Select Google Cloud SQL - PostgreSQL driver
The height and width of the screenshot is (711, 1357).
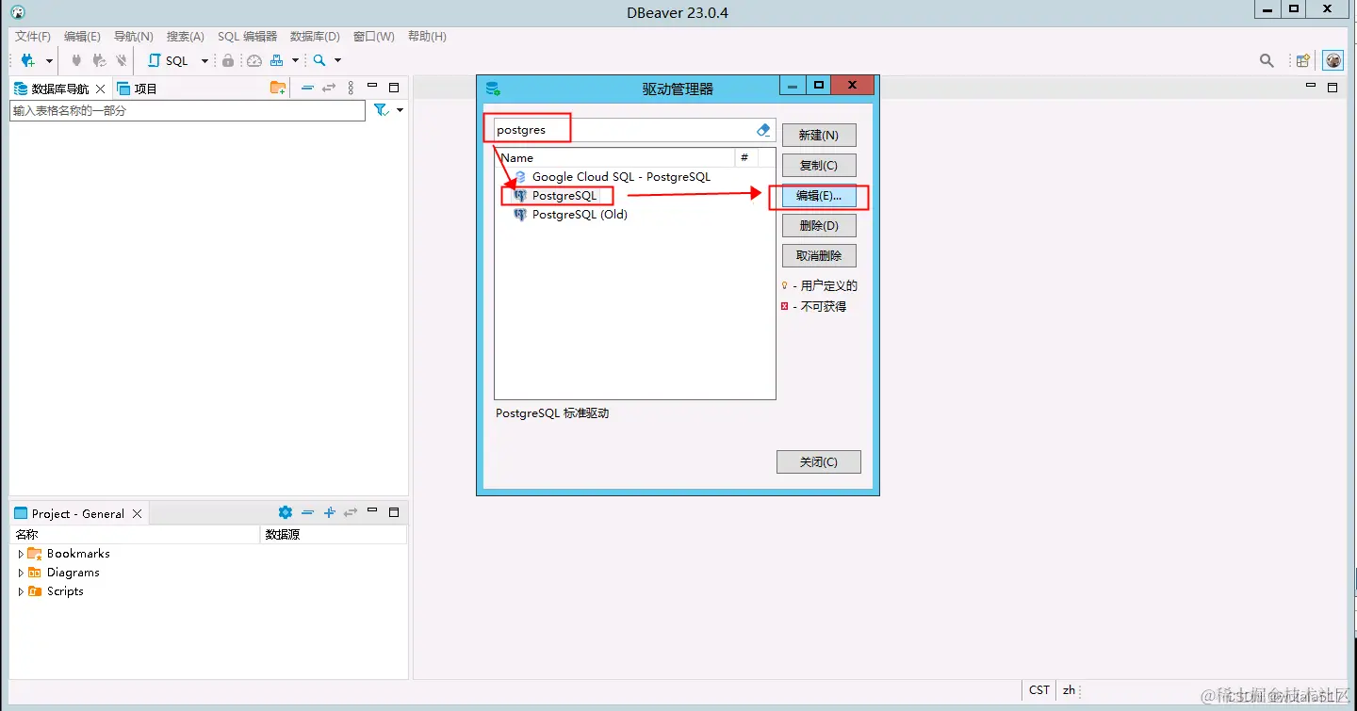[x=621, y=177]
